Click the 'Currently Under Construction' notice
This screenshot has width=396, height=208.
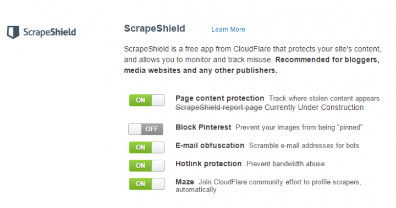[x=314, y=108]
